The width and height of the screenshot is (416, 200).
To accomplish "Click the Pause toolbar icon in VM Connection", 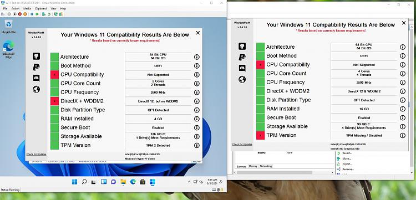I will point(32,14).
